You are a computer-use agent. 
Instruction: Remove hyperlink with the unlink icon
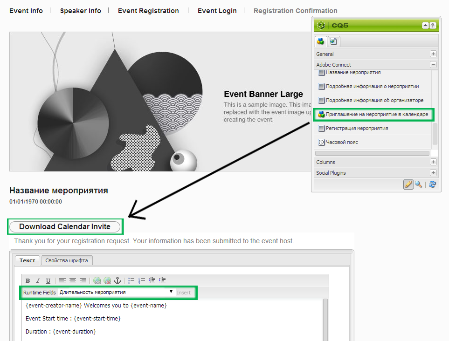[107, 280]
